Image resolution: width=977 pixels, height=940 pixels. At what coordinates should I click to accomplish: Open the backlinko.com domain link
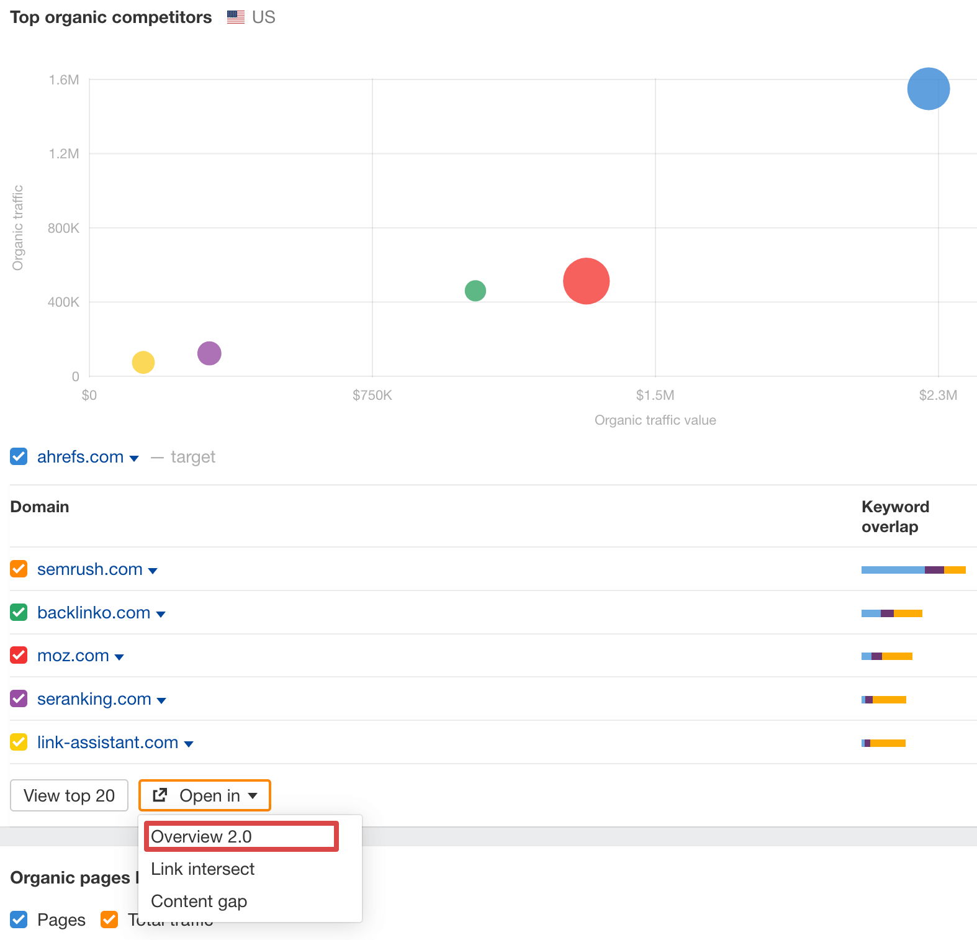94,613
